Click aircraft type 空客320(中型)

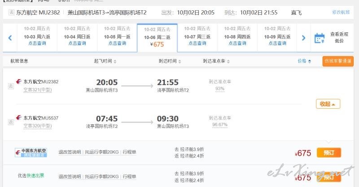[38, 126]
